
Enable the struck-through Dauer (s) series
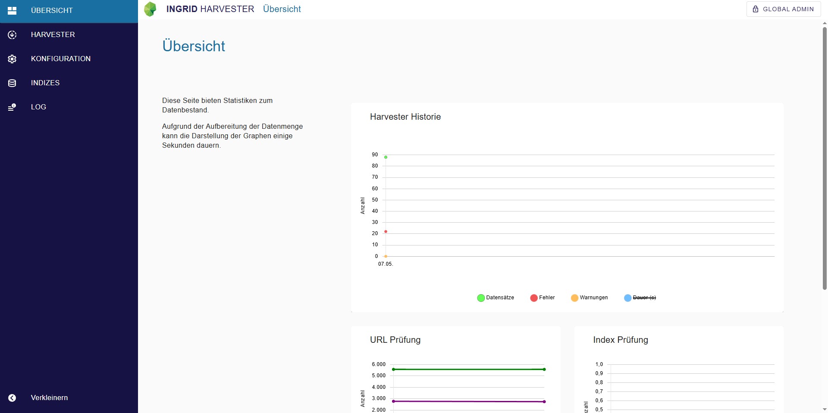pyautogui.click(x=640, y=298)
